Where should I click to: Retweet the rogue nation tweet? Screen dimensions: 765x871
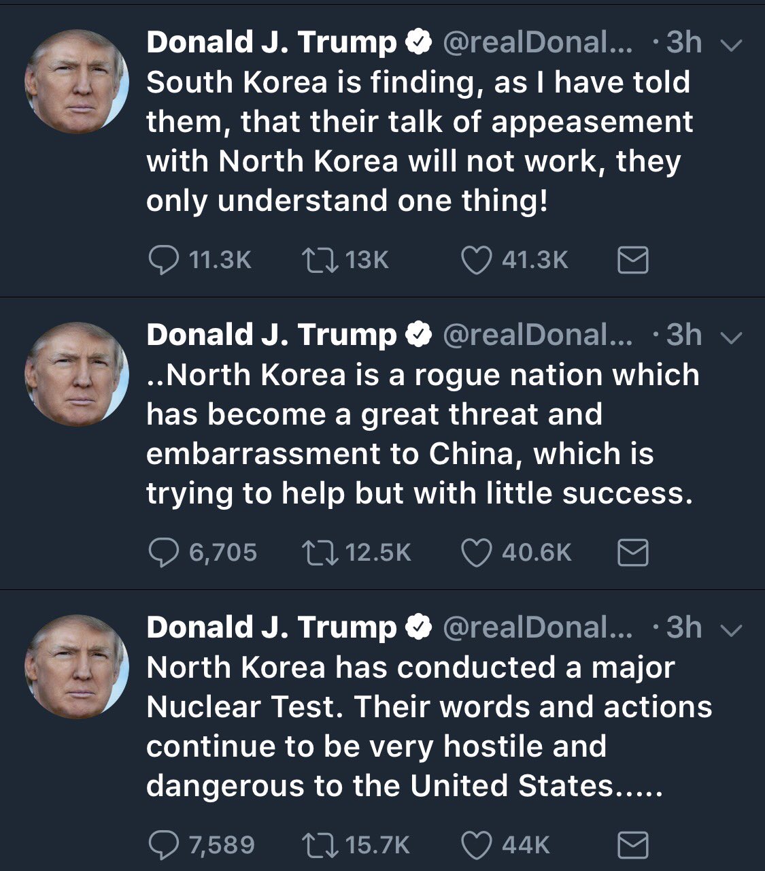point(321,553)
